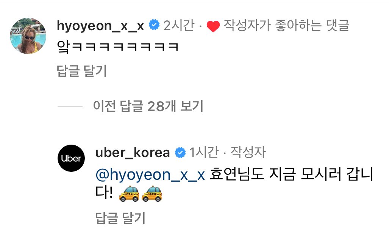Click the red heart icon
Viewport: 389px width, 233px height.
pyautogui.click(x=213, y=26)
